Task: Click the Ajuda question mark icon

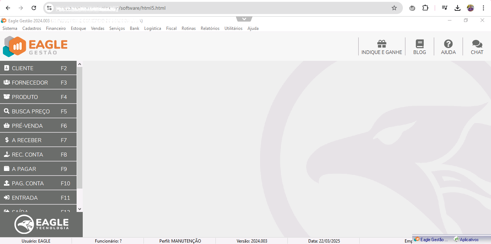Action: [448, 44]
